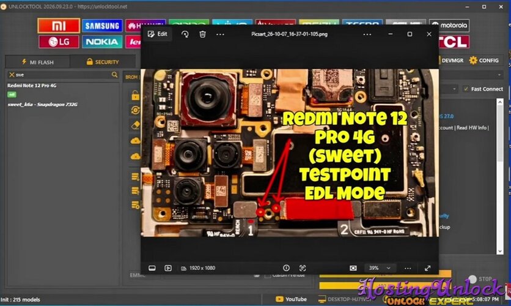Open the YouTube link in status bar
This screenshot has height=306, width=511.
coord(291,299)
